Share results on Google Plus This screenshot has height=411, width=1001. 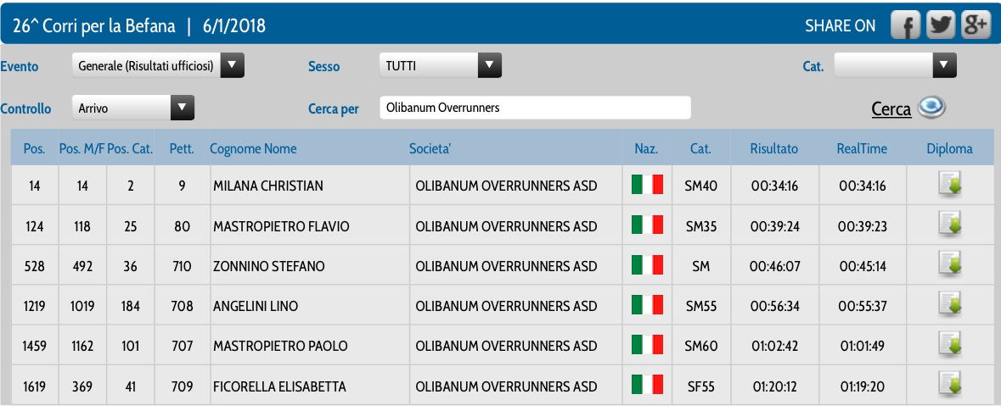tap(976, 25)
